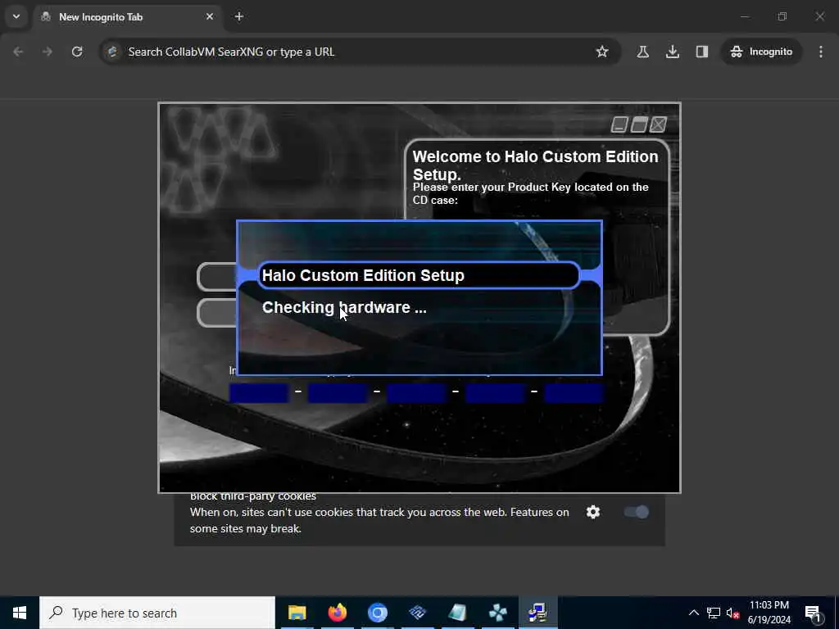The height and width of the screenshot is (629, 839).
Task: Open the Chrome three-dot menu
Action: [821, 52]
